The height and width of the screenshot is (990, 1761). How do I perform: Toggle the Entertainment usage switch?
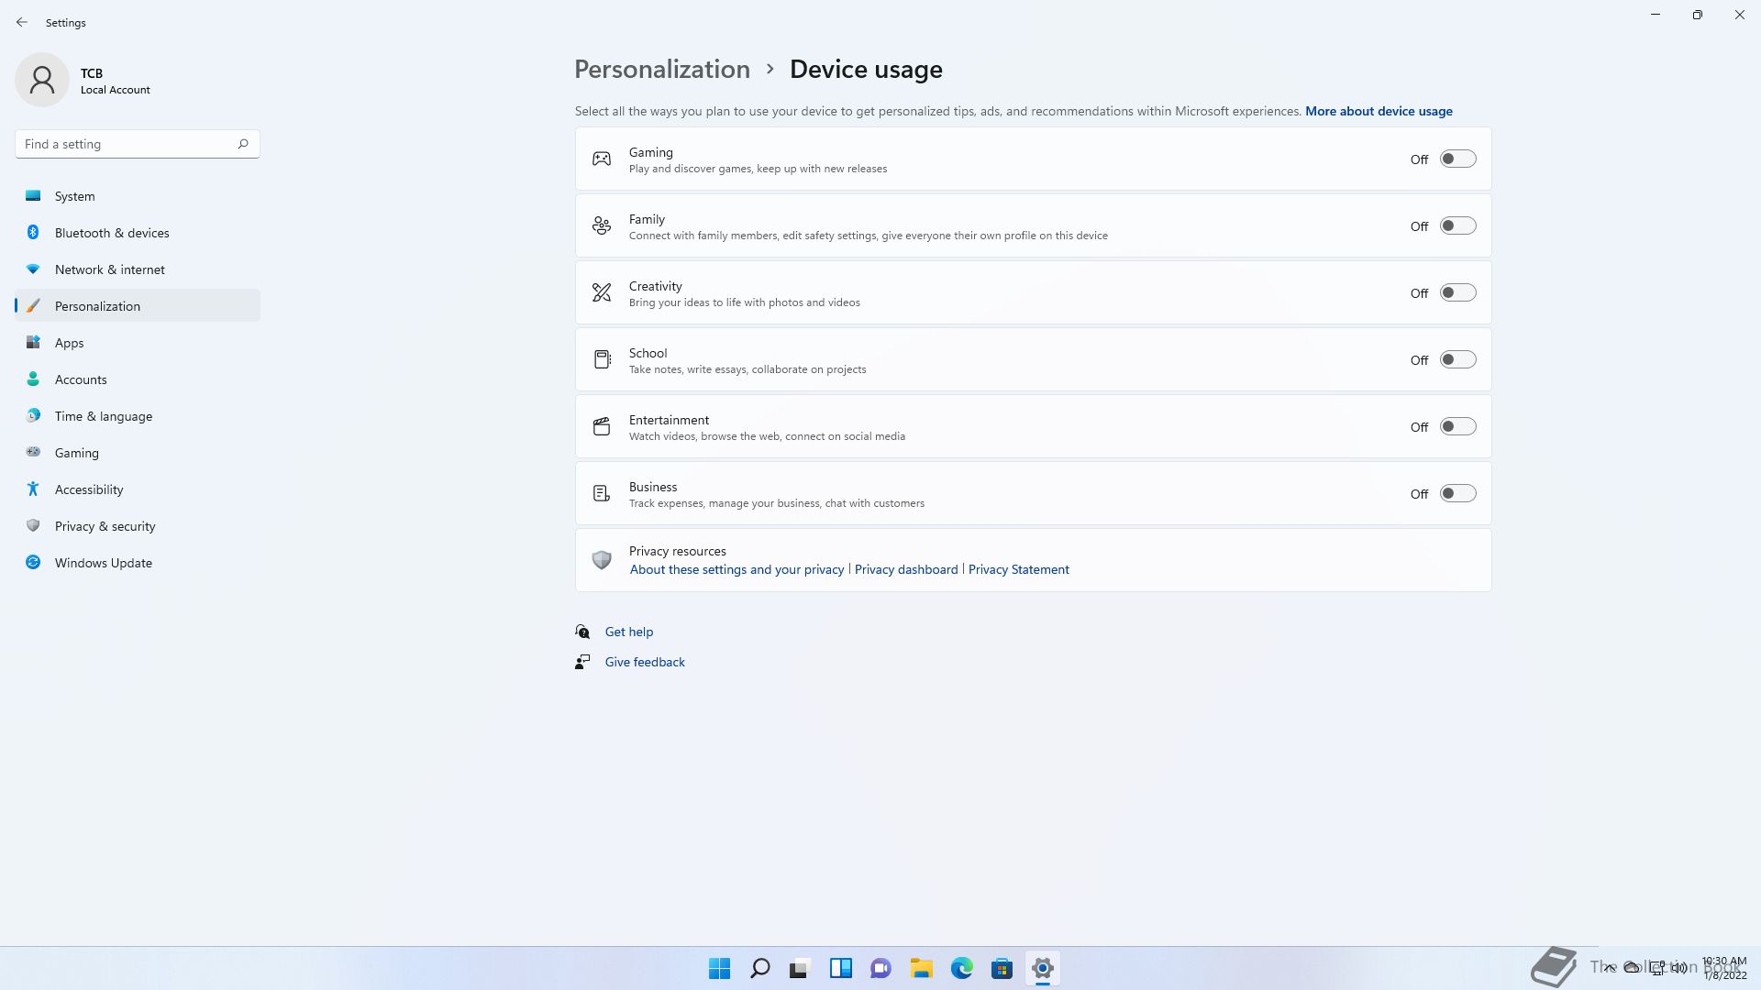coord(1456,426)
